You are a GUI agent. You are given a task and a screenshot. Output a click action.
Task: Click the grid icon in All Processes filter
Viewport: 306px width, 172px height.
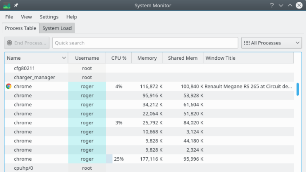click(x=247, y=43)
